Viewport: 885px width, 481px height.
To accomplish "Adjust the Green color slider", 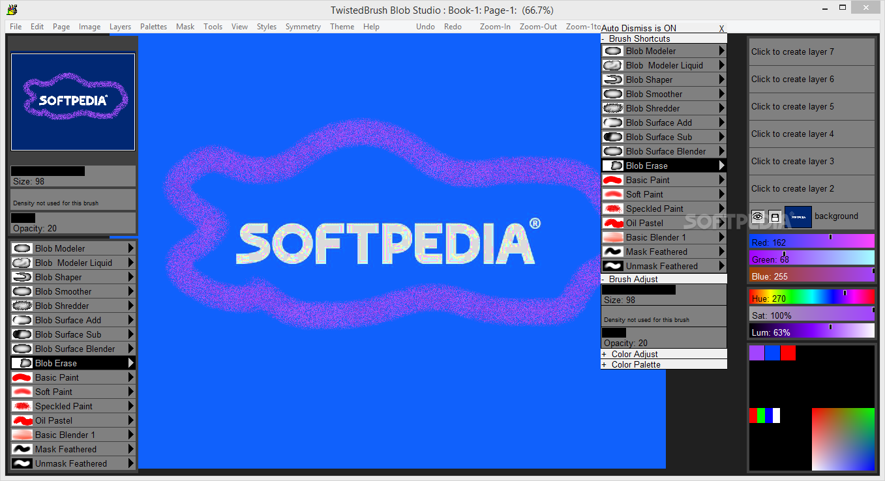I will [811, 259].
